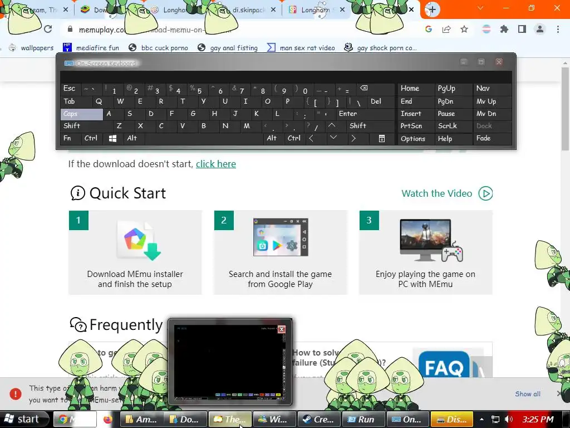Screen dimensions: 570x428
Task: Open the Chrome extensions puzzle icon
Action: pos(504,29)
